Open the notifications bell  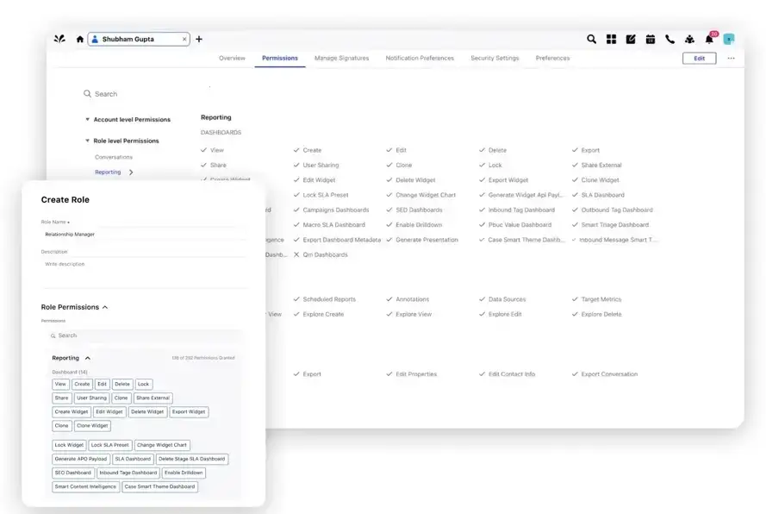tap(709, 39)
